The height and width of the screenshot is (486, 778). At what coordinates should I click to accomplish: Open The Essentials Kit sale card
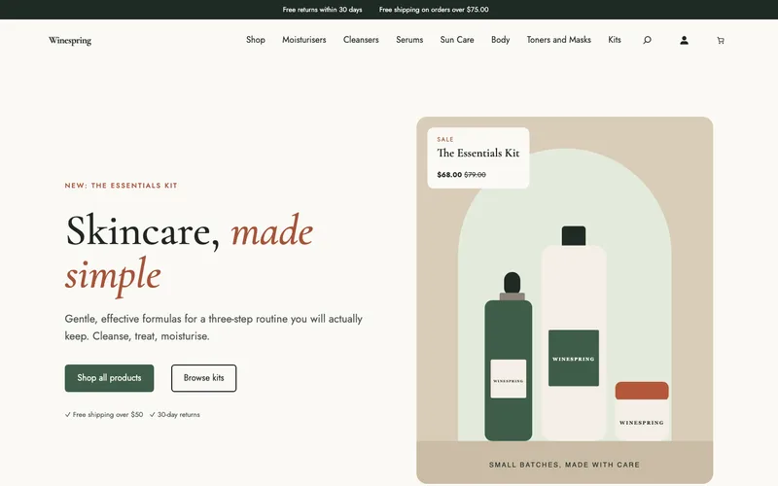[x=478, y=157]
